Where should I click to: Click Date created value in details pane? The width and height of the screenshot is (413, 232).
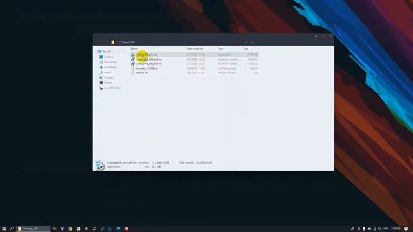[x=204, y=162]
